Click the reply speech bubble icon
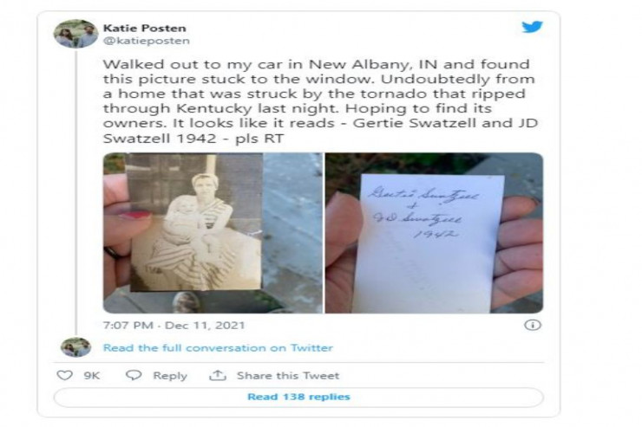The image size is (642, 427). [x=134, y=375]
